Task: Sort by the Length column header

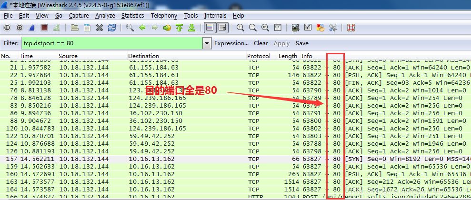Action: tap(289, 56)
